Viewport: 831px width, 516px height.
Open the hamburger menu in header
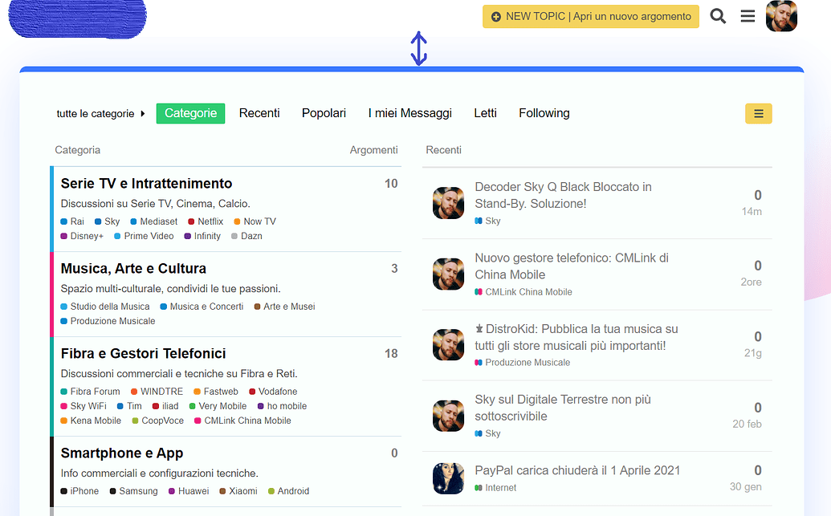tap(747, 16)
